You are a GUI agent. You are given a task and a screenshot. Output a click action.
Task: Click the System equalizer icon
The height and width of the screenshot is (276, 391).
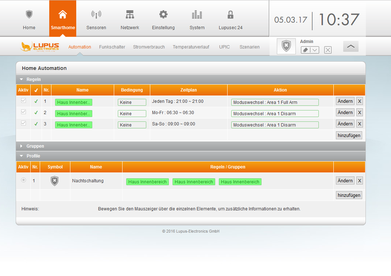[197, 15]
